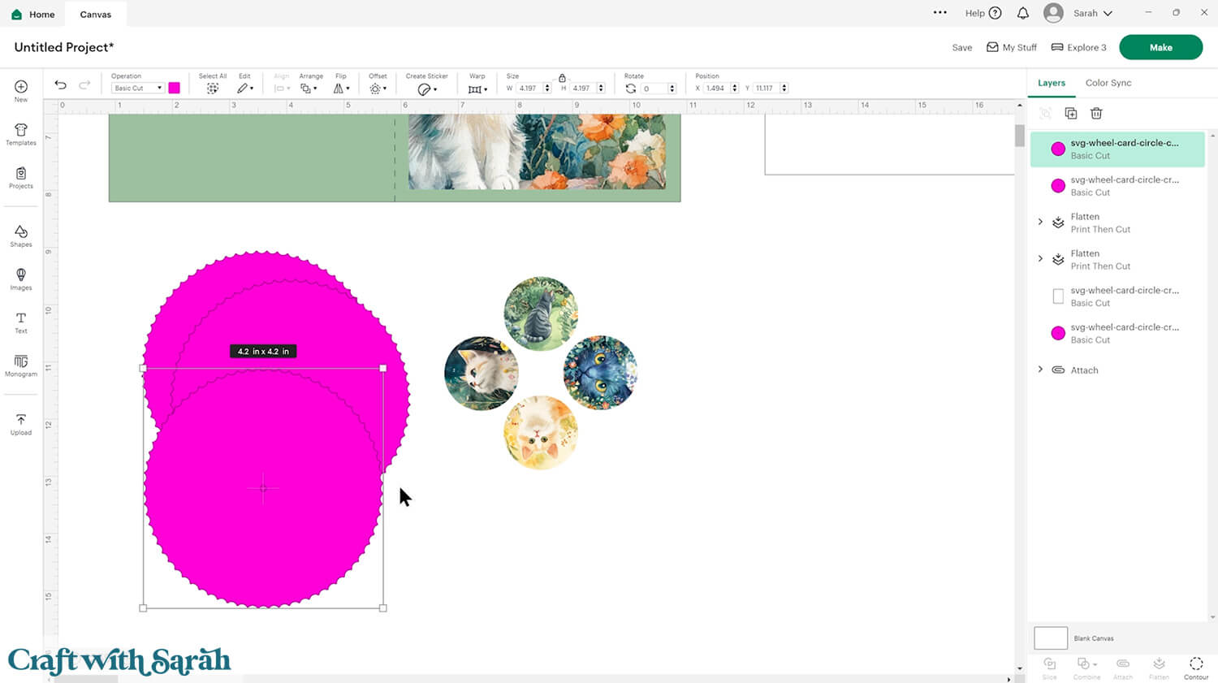This screenshot has height=683, width=1218.
Task: Open the three-dot more options menu
Action: [x=940, y=13]
